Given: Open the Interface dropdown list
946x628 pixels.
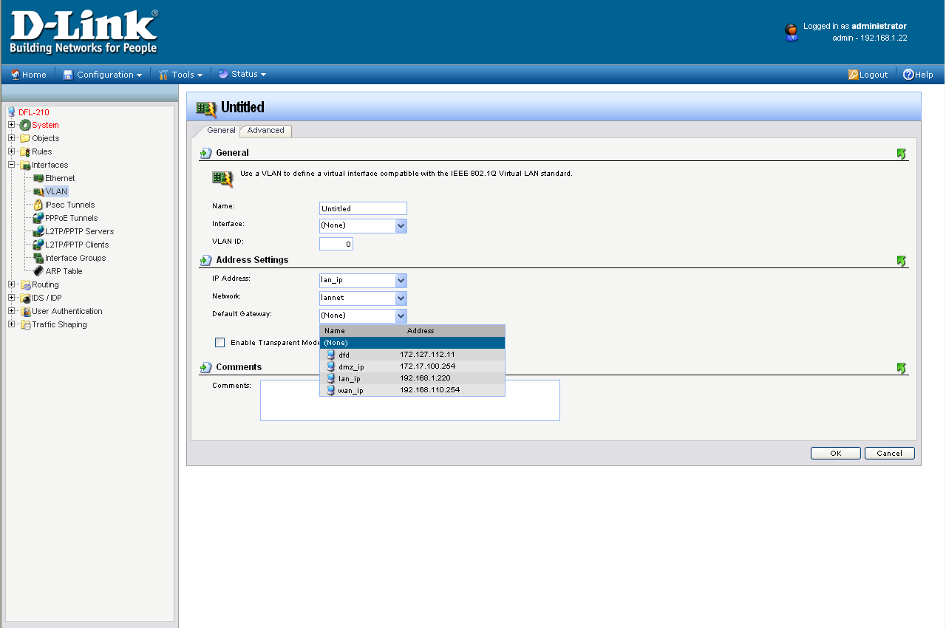Looking at the screenshot, I should click(x=401, y=225).
